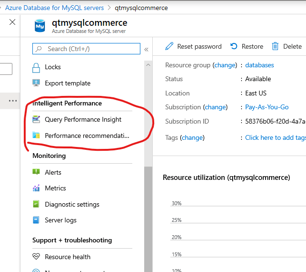Image resolution: width=306 pixels, height=272 pixels.
Task: Click the 'Azure Database for MySQL server' subtitle
Action: click(x=89, y=31)
